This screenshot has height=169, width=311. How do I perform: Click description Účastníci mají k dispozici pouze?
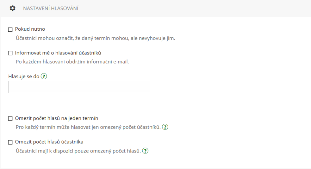click(x=78, y=151)
